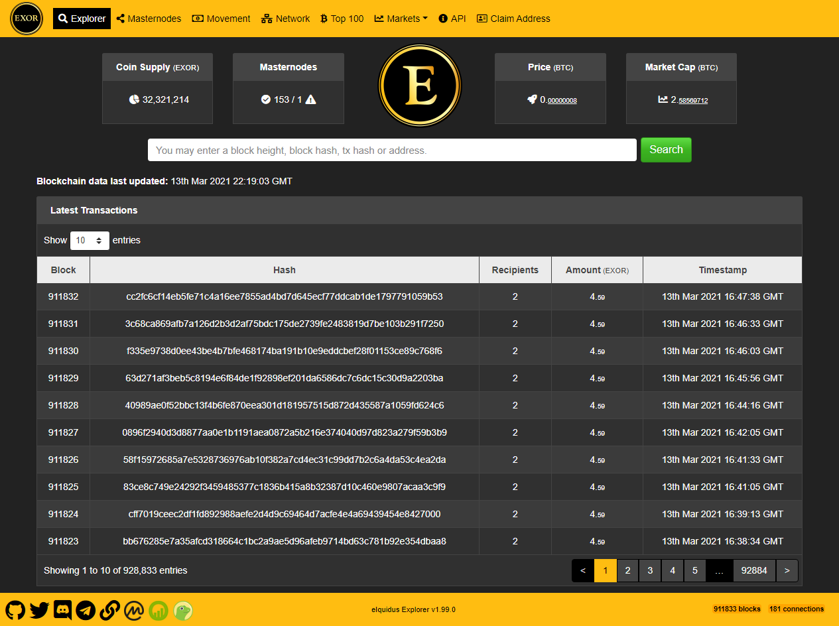Click the masternode warning triangle icon
Image resolution: width=839 pixels, height=626 pixels.
click(310, 99)
